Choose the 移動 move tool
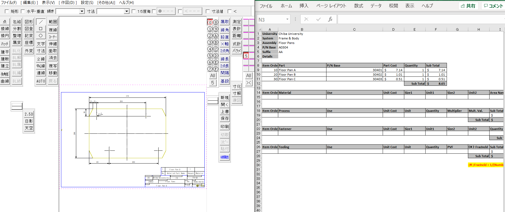 coord(53,73)
